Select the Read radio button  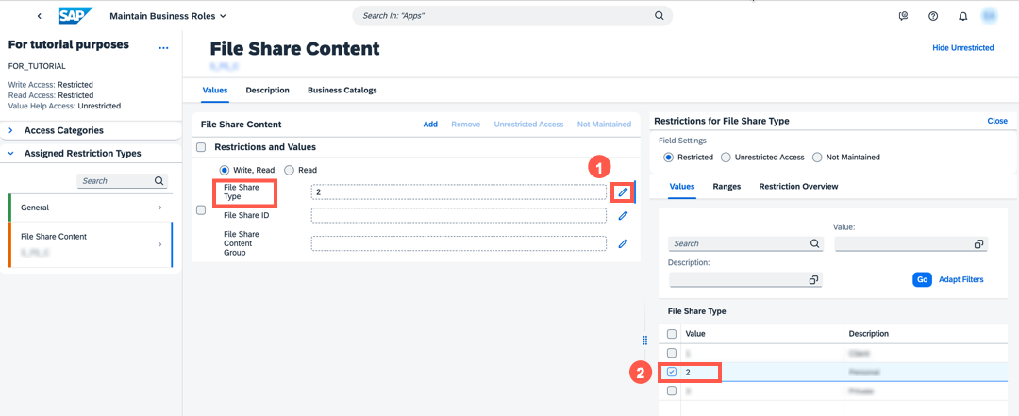click(x=290, y=170)
